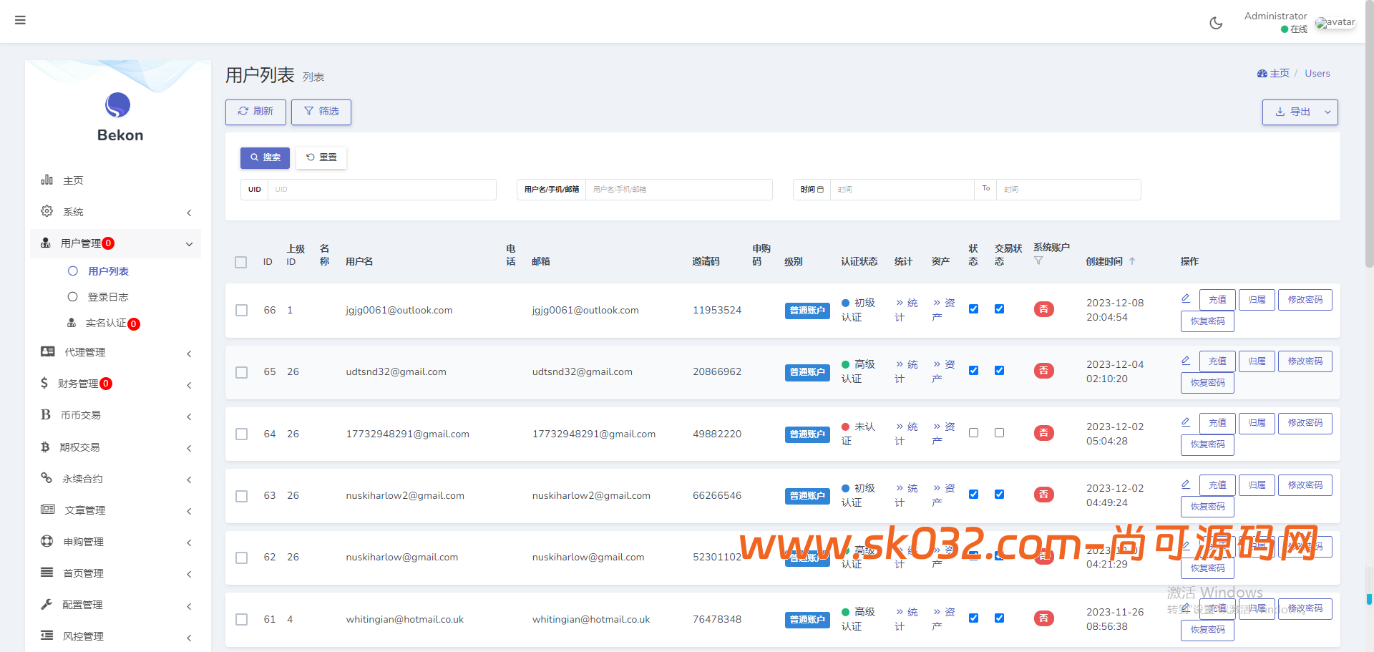Switch to dark mode via moon icon
Screen dimensions: 1374x652
1216,23
